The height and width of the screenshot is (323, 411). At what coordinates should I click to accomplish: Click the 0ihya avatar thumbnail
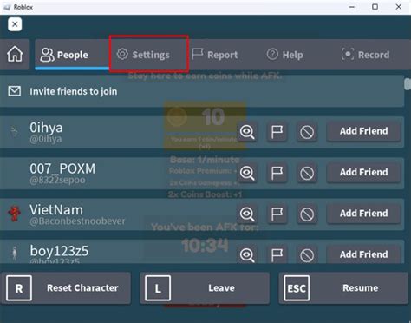pos(15,132)
